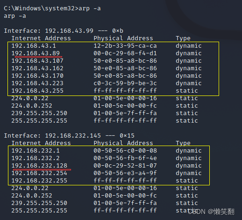
Task: Click the Interface 192.168.232.145 header line
Action: (69, 136)
